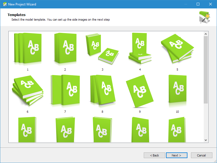The width and height of the screenshot is (217, 163).
Task: Select template 4 book on stack
Action: pos(140,48)
